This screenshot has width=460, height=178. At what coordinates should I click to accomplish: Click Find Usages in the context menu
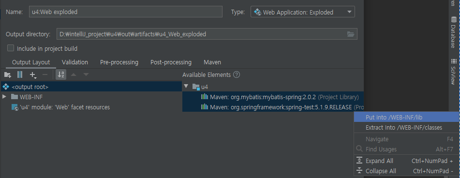(407, 149)
